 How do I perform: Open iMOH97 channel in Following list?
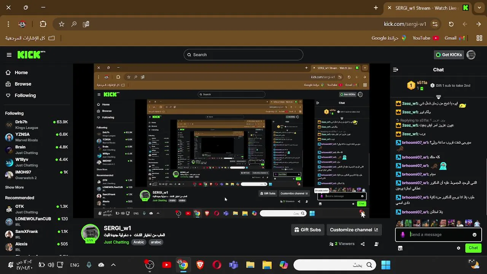(37, 175)
